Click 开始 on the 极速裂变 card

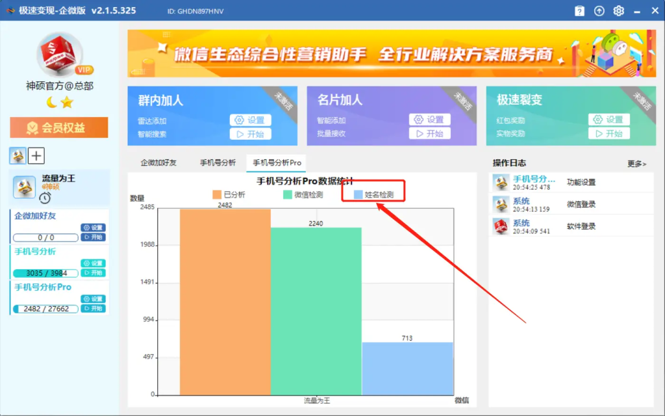[x=610, y=133]
